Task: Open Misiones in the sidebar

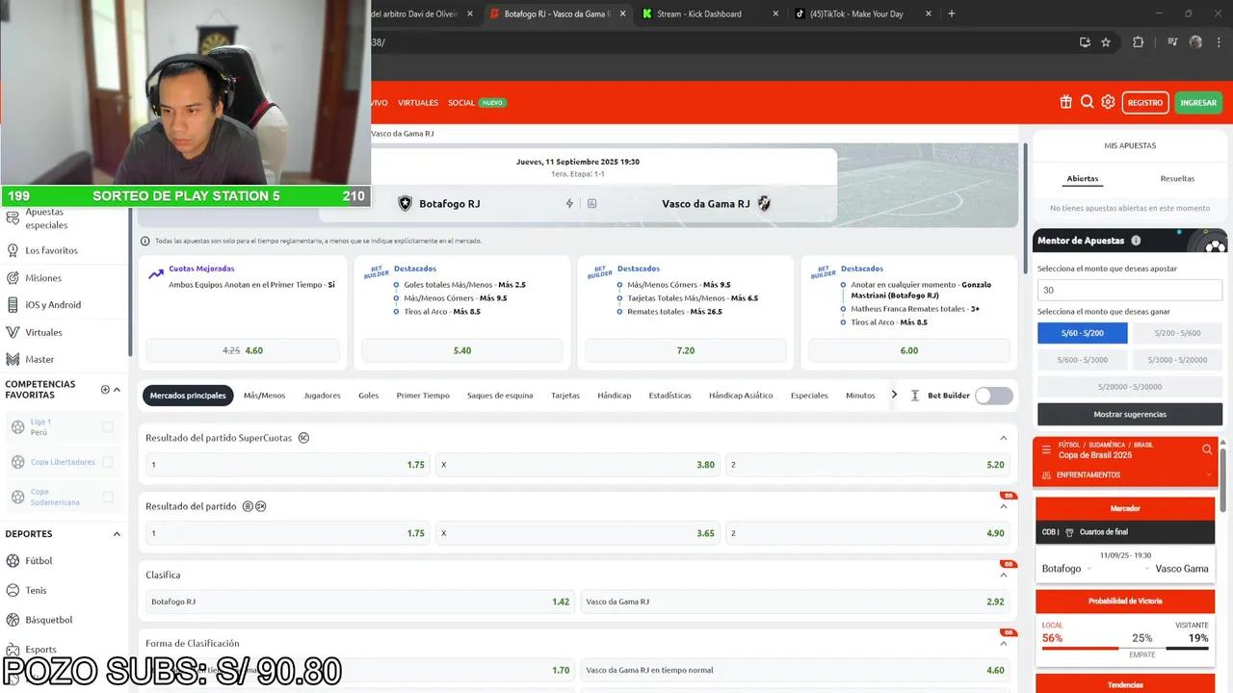Action: point(43,278)
